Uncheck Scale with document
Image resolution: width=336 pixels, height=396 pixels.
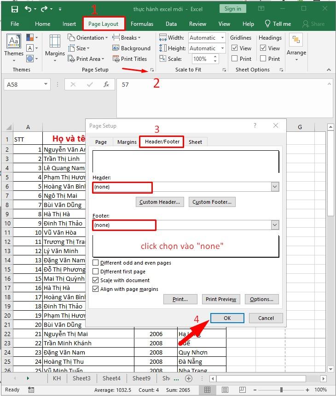96,280
